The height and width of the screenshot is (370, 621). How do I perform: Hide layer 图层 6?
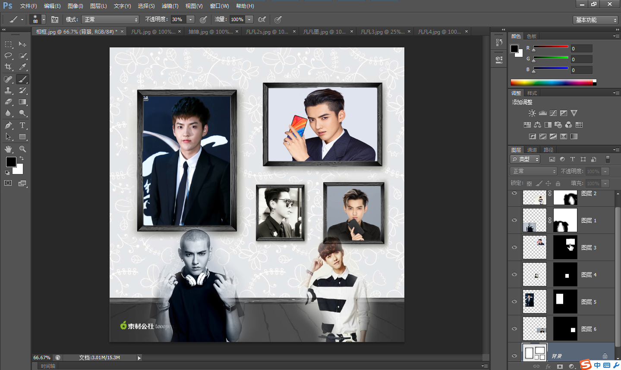click(514, 329)
